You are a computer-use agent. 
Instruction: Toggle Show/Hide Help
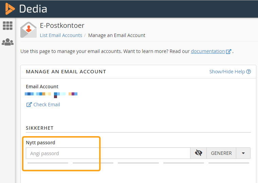[227, 72]
